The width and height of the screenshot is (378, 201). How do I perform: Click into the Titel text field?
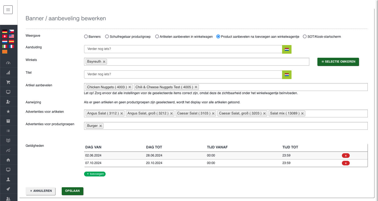click(x=183, y=74)
